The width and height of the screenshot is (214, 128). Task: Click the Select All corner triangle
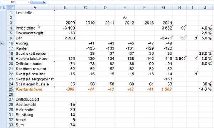pyautogui.click(x=11, y=7)
